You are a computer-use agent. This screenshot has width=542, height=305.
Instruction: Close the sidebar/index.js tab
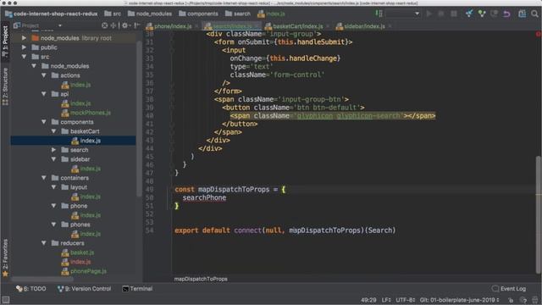[x=390, y=26]
